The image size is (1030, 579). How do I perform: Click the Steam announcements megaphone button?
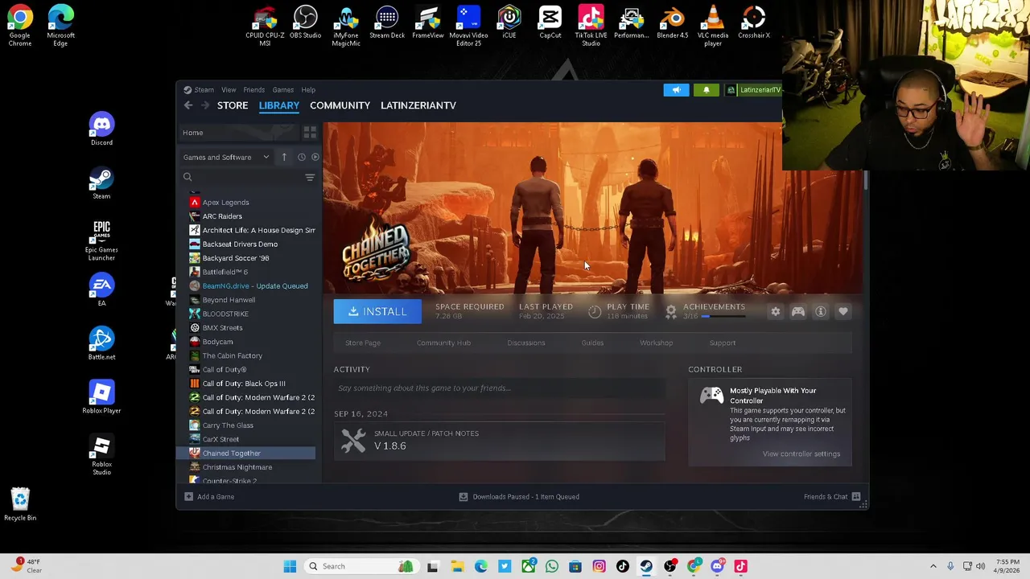pos(676,90)
